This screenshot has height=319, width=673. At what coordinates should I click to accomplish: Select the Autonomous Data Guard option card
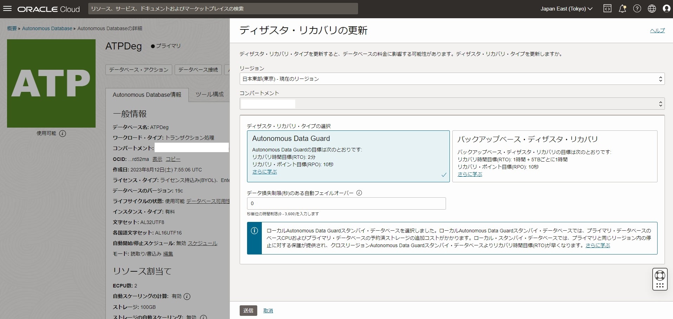pos(348,156)
